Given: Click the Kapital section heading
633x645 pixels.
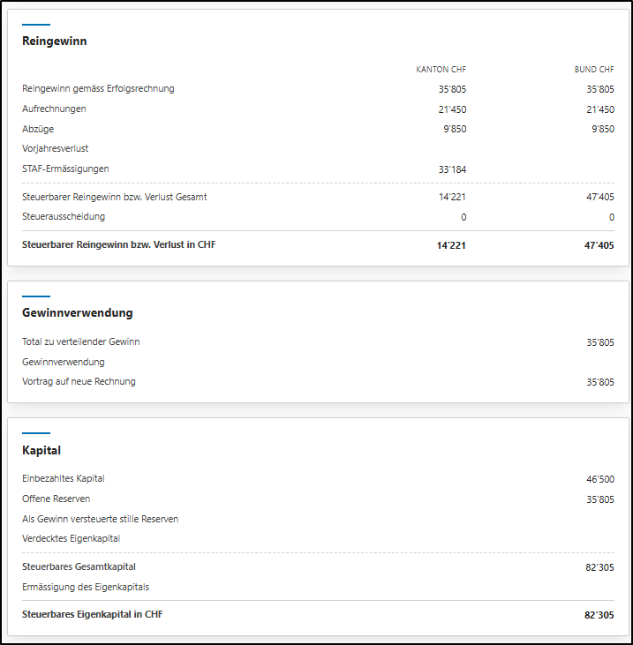Looking at the screenshot, I should [41, 450].
